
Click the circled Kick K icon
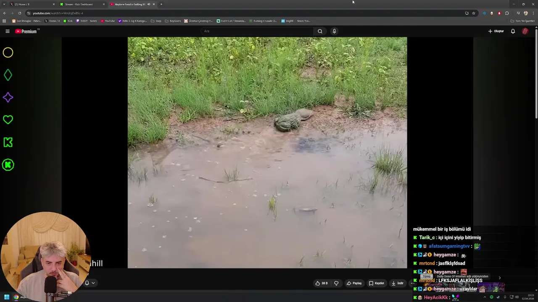(x=8, y=165)
